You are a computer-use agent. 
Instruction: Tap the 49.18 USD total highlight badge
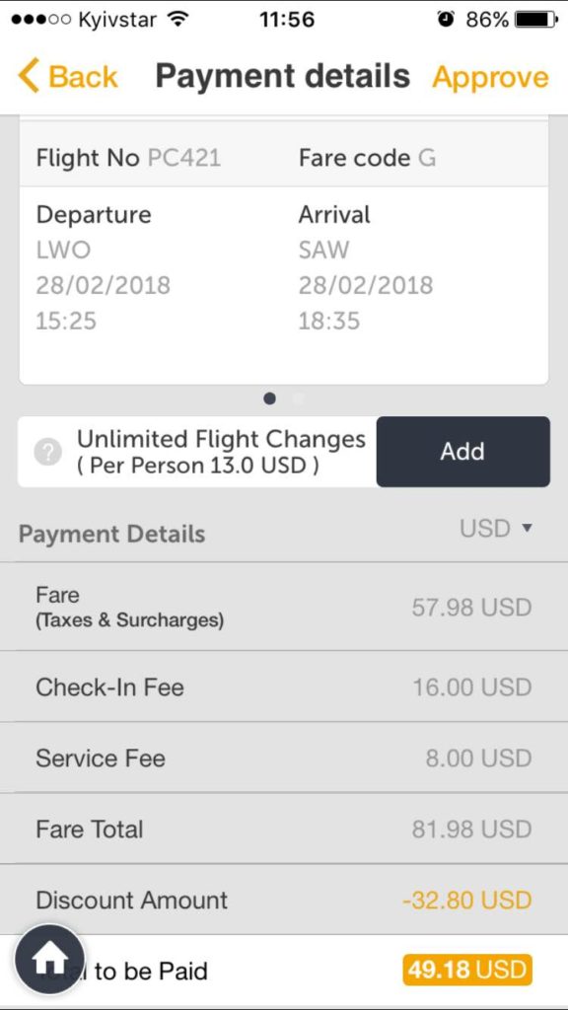(x=467, y=971)
